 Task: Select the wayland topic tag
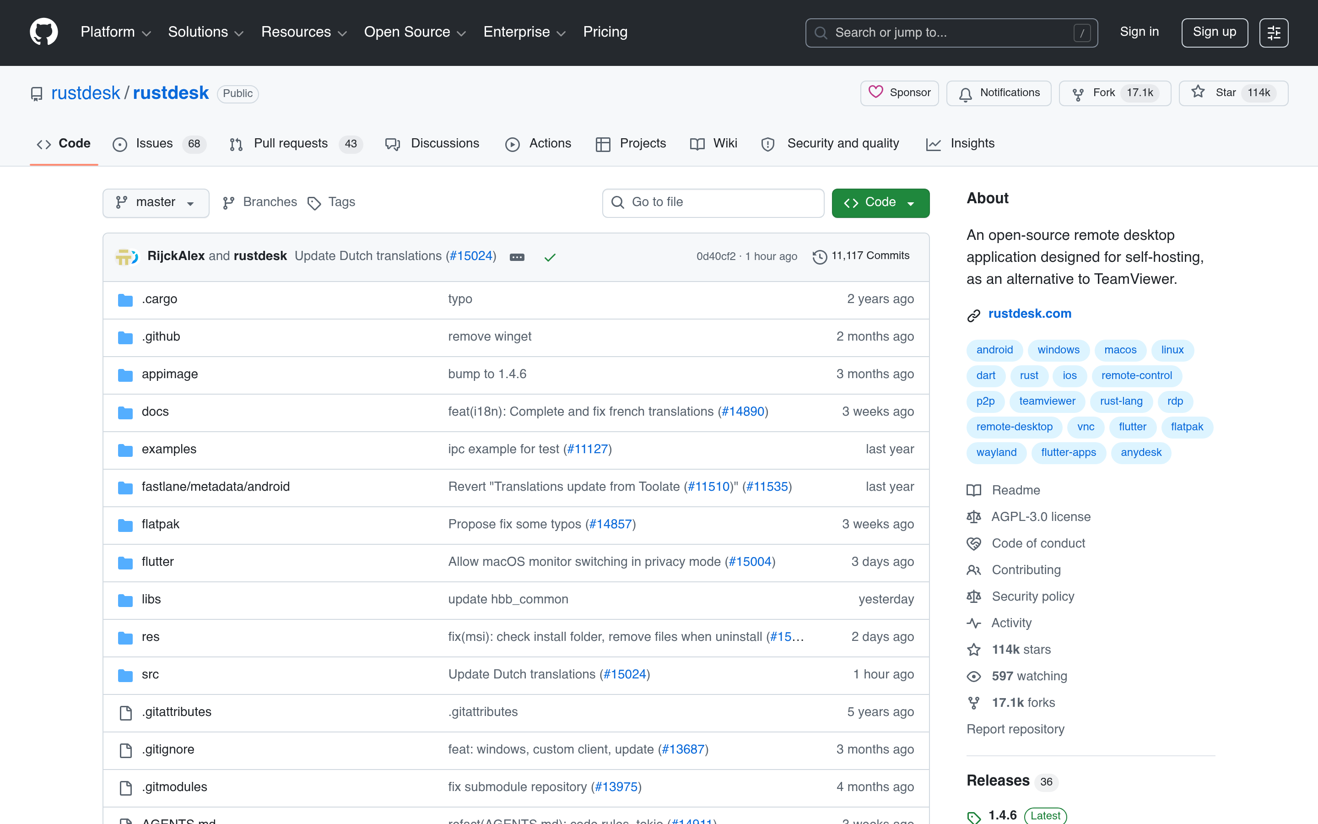coord(996,452)
